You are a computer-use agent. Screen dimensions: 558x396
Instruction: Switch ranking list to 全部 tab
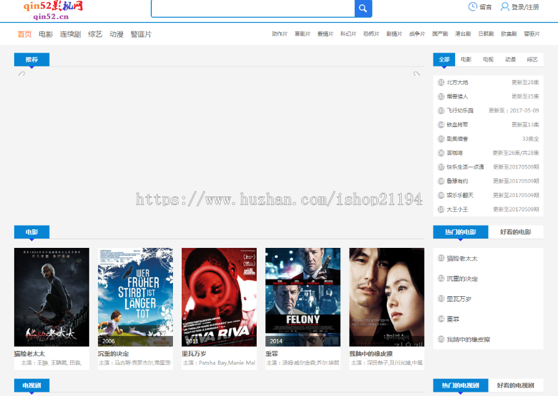pos(444,59)
